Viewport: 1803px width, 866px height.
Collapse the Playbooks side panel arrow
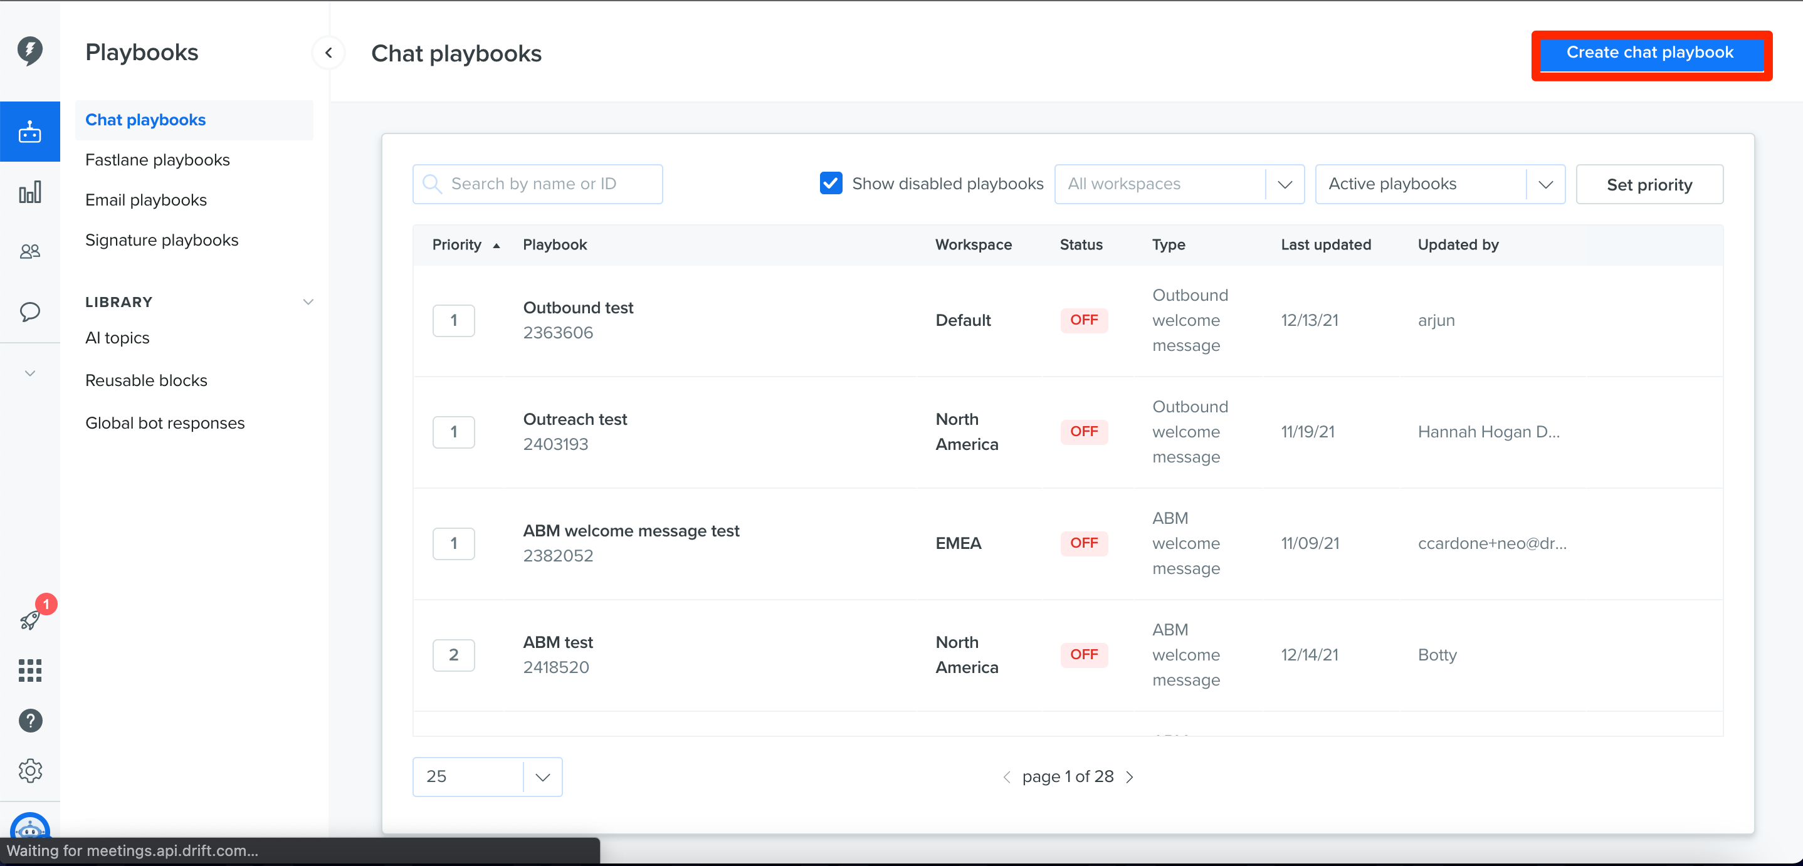click(x=329, y=53)
